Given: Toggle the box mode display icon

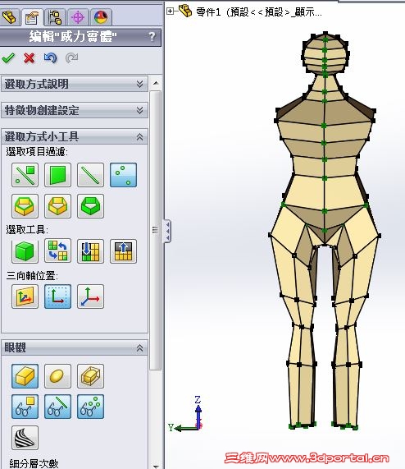Looking at the screenshot, I should point(25,376).
